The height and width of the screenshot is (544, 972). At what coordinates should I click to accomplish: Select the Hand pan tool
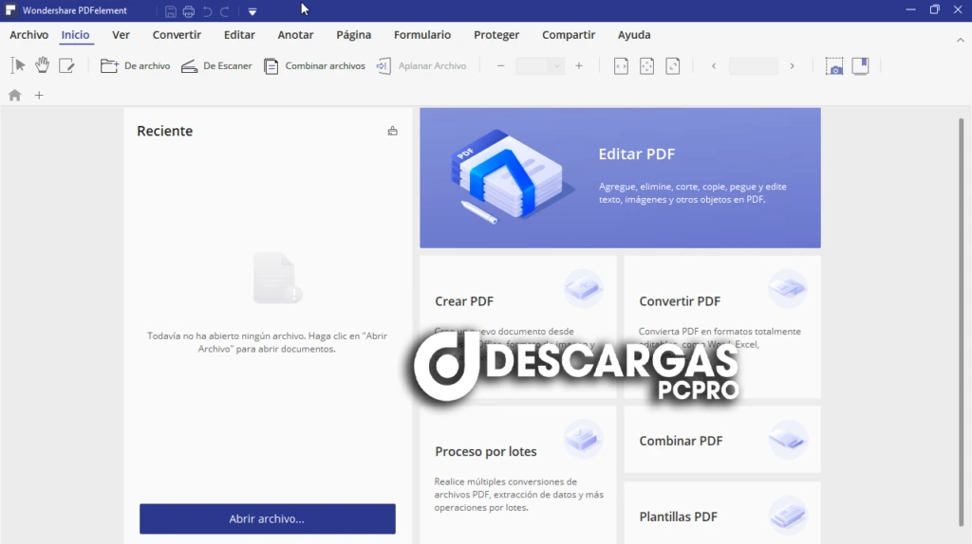pos(43,65)
